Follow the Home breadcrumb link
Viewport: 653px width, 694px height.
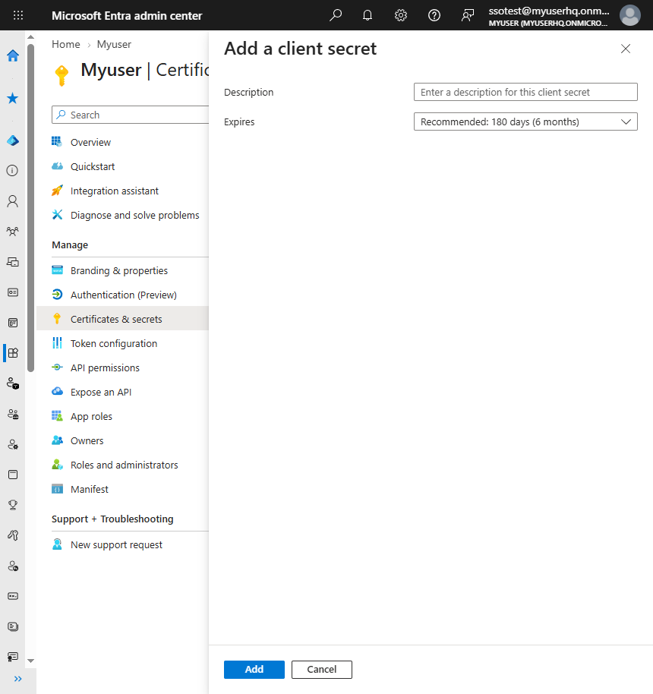pyautogui.click(x=66, y=44)
